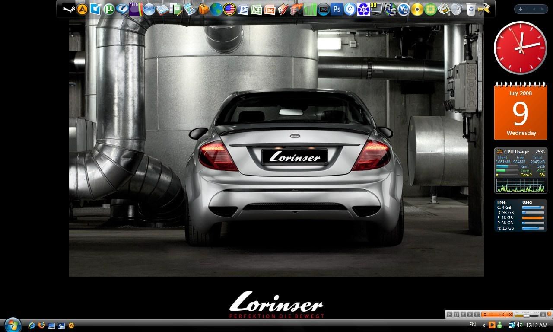Open the American flag icon in dock
553x332 pixels.
click(229, 9)
